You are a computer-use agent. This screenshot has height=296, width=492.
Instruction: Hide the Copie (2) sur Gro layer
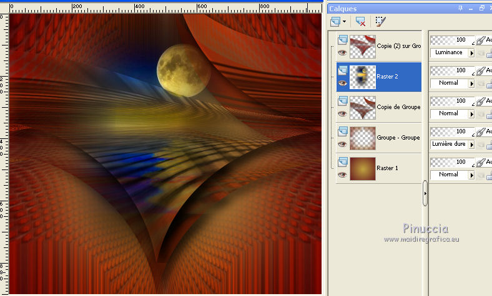[342, 52]
